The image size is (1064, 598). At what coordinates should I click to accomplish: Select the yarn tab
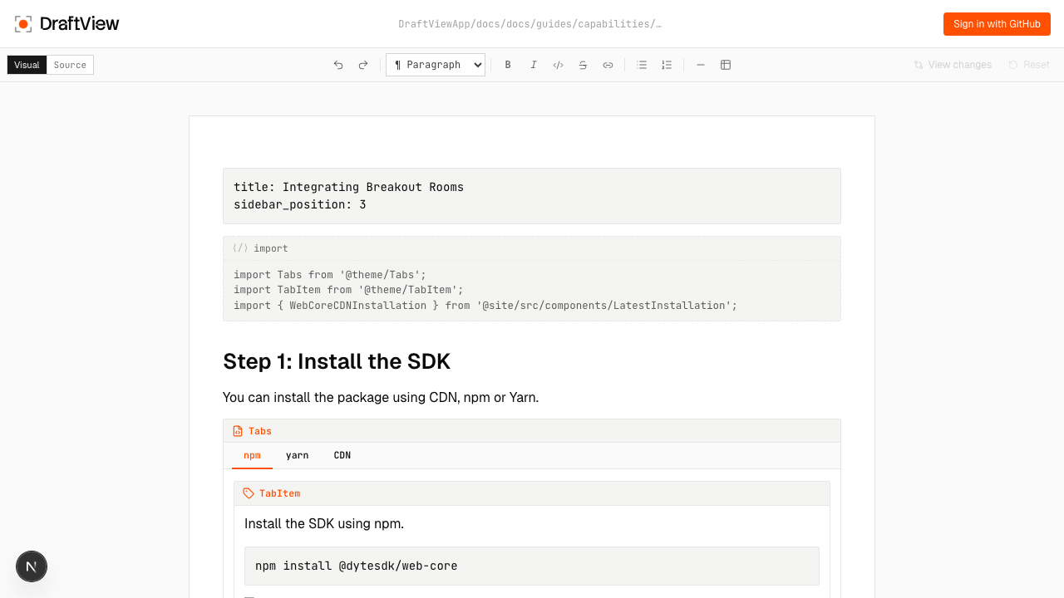[297, 455]
